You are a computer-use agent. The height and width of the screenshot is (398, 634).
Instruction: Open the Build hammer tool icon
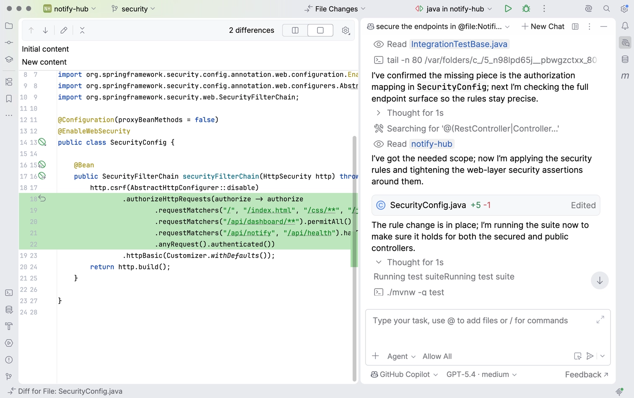9,326
